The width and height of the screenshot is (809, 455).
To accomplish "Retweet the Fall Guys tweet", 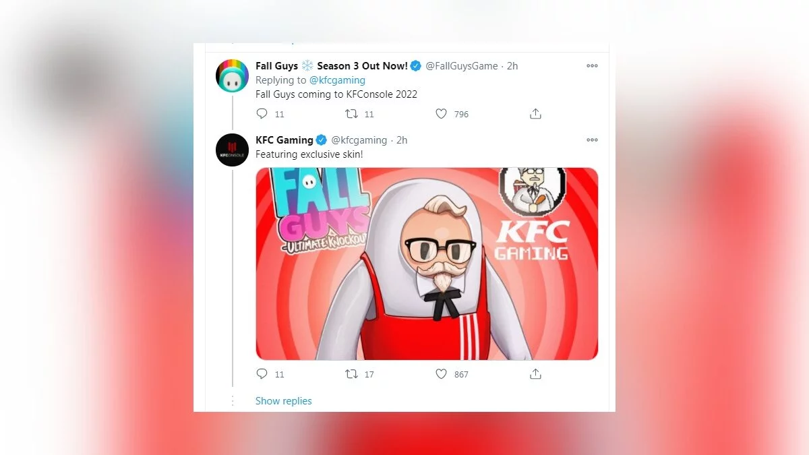I will click(351, 114).
